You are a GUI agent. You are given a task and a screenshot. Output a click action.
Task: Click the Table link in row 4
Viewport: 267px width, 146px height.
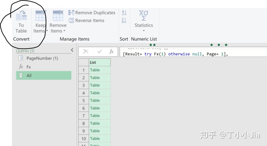coord(95,93)
